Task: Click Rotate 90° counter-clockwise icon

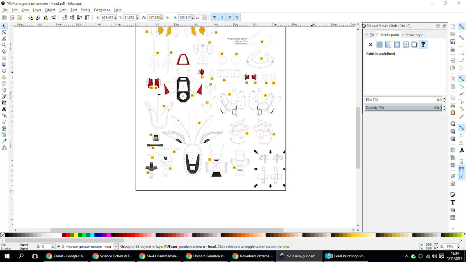Action: 30,17
